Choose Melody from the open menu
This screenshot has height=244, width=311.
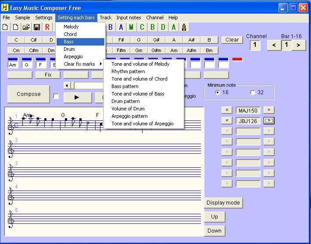click(81, 27)
